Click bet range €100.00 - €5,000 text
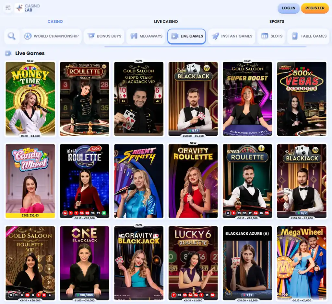This screenshot has height=304, width=332. click(302, 218)
